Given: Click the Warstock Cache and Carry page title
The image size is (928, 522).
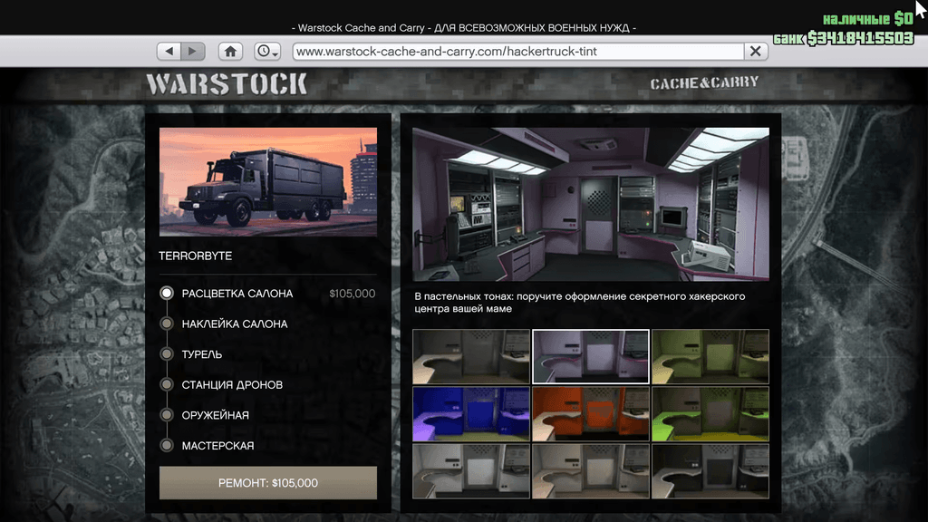Looking at the screenshot, I should click(x=464, y=28).
